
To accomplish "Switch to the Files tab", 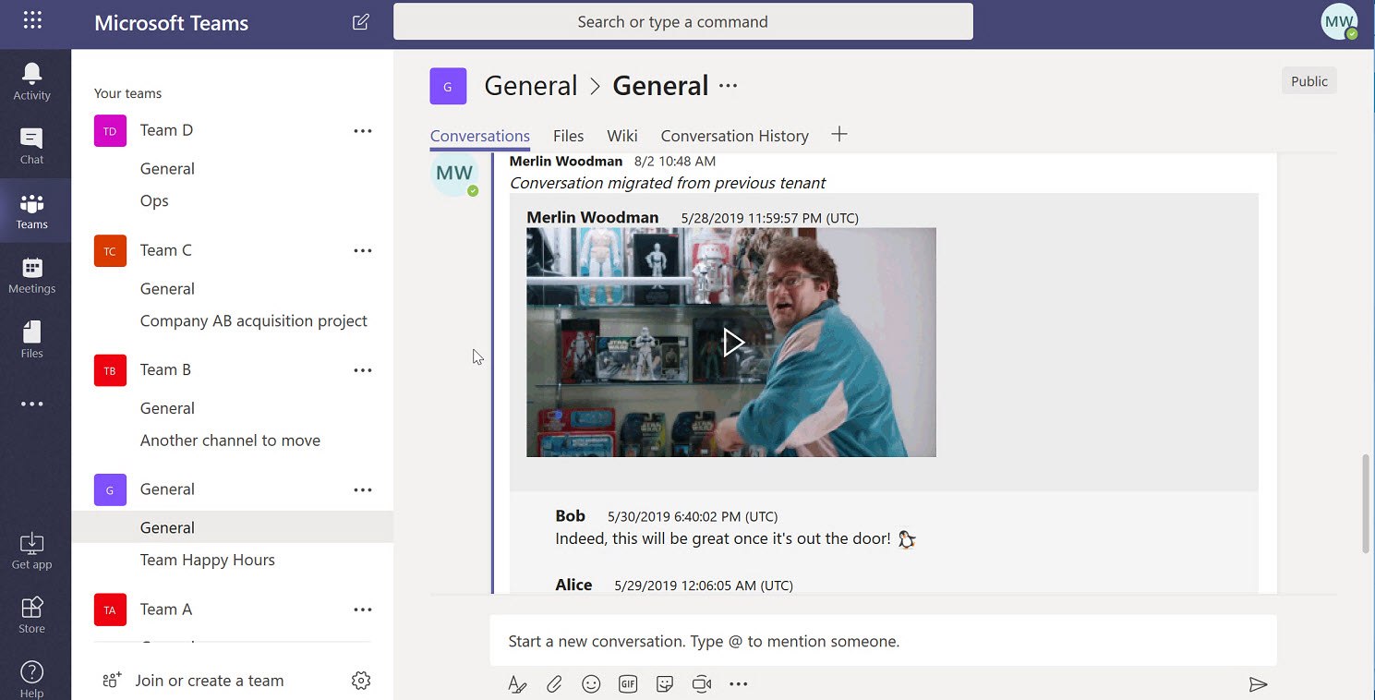I will click(x=569, y=136).
